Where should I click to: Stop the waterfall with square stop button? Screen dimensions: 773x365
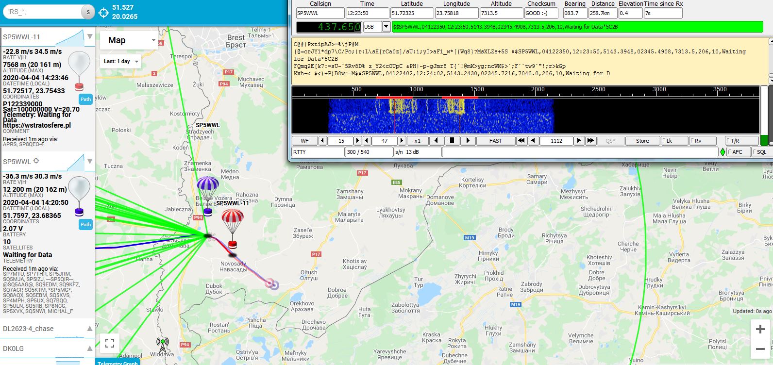click(452, 141)
